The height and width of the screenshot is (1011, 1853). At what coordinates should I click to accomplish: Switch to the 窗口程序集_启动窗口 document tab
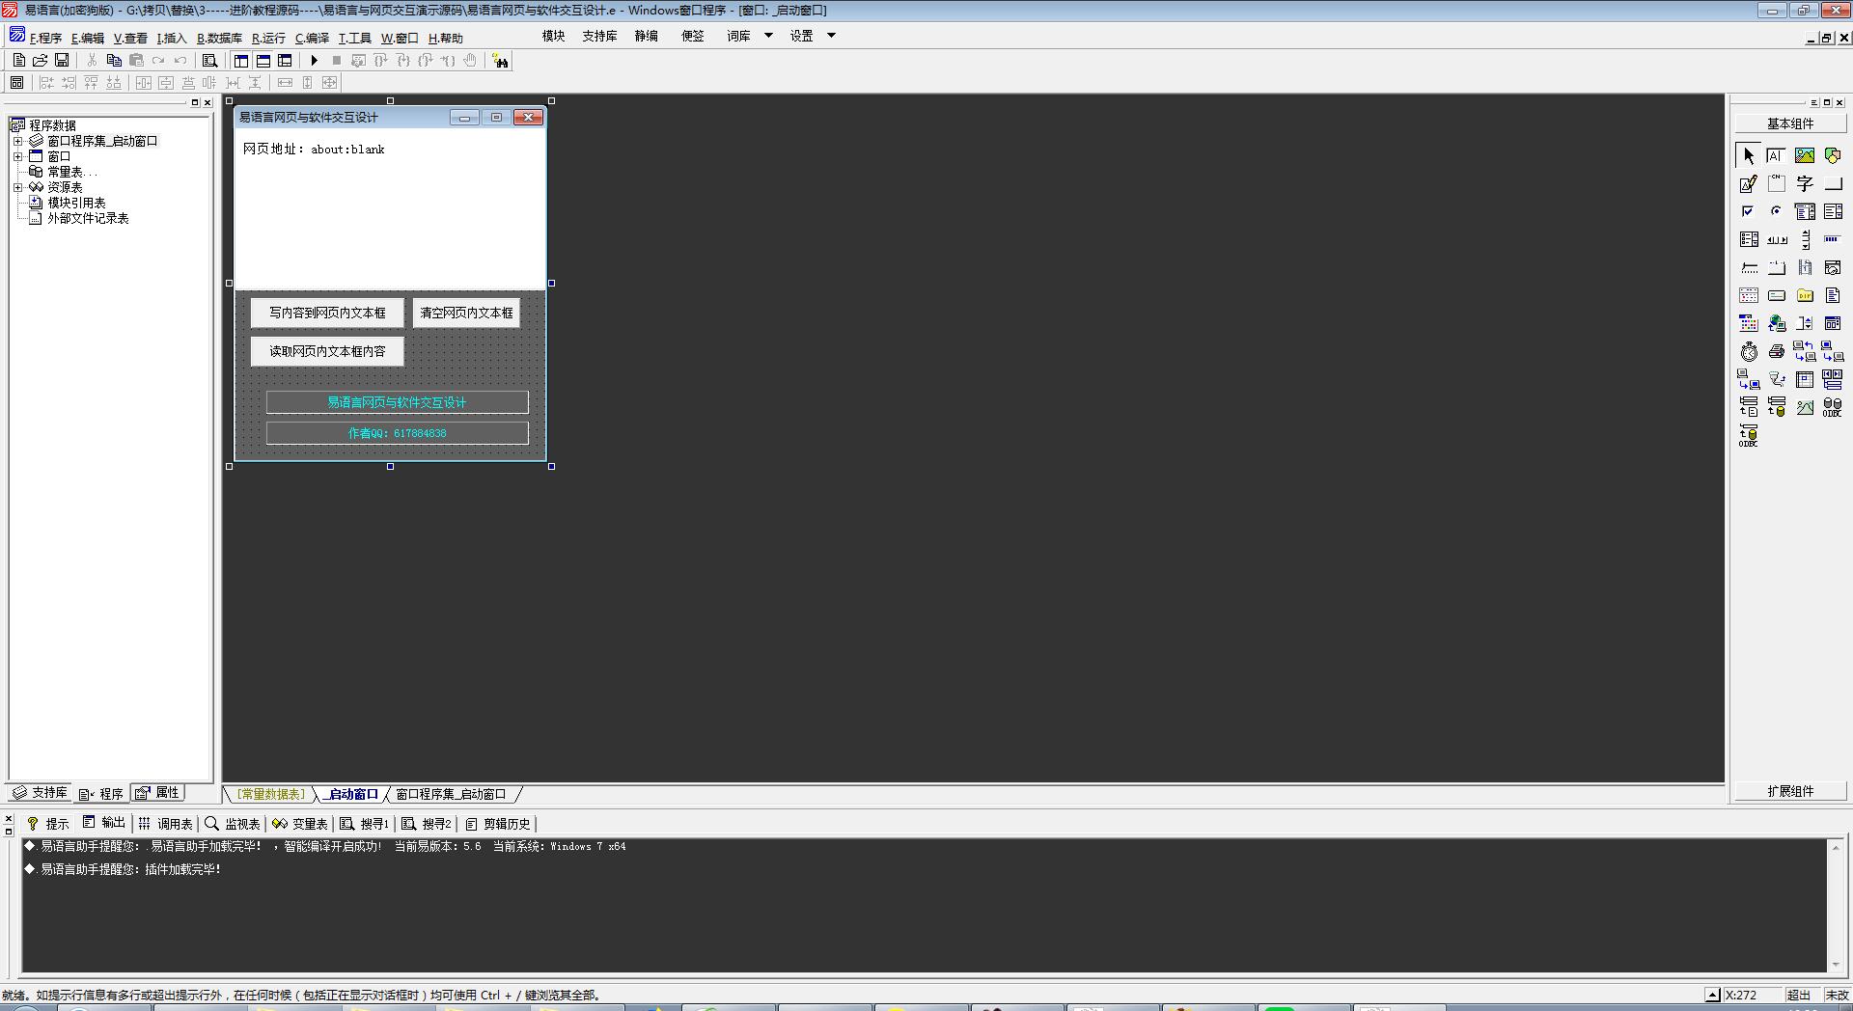(x=451, y=795)
